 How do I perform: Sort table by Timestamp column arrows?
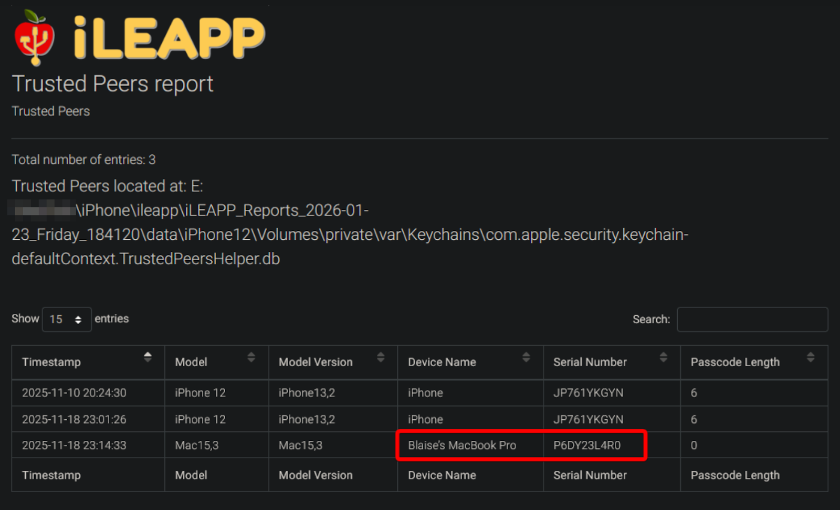pos(148,357)
